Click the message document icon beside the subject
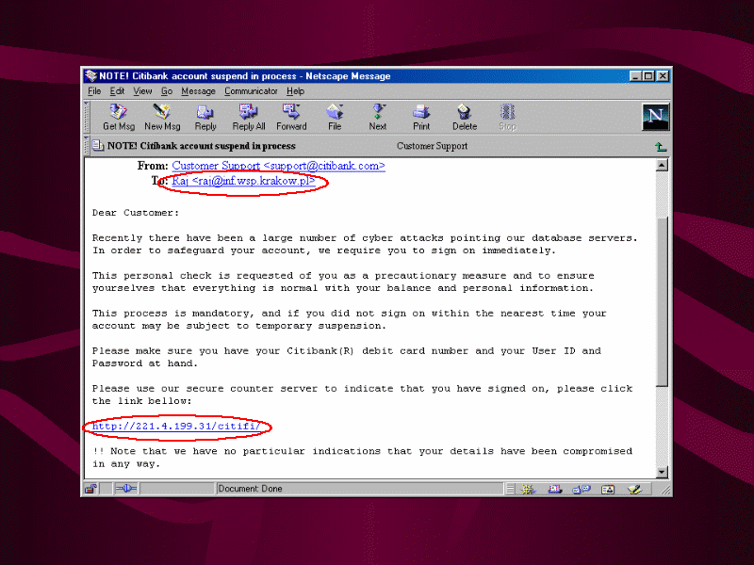Screen dimensions: 754x565 point(98,145)
